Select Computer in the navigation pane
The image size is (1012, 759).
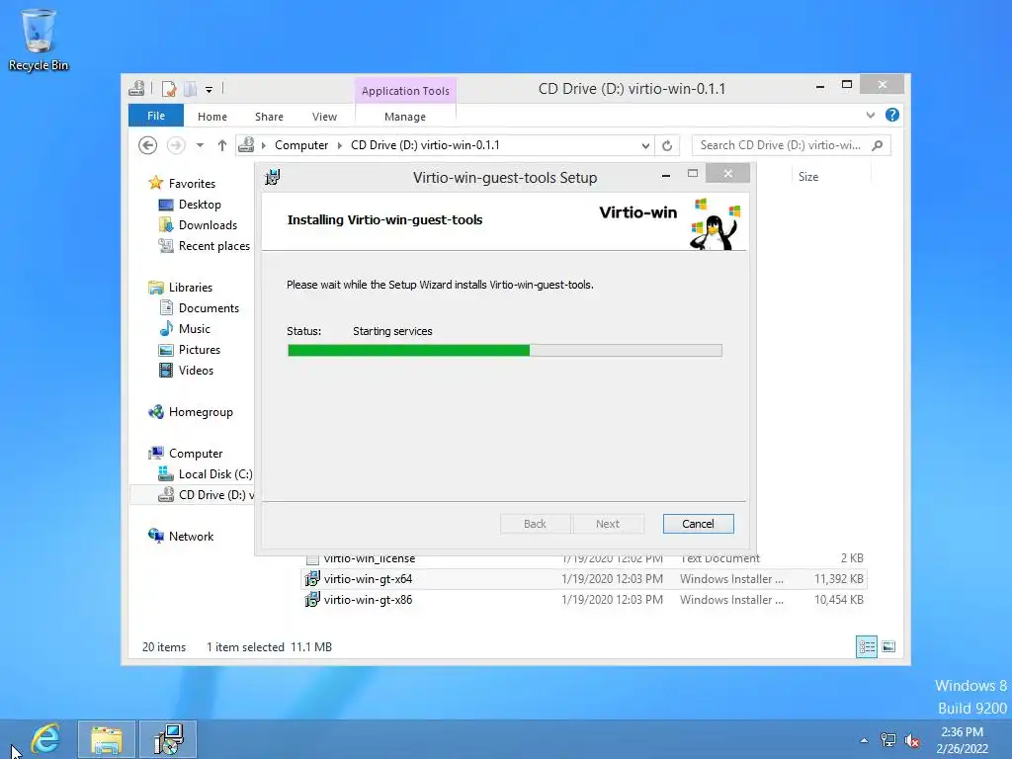[196, 453]
